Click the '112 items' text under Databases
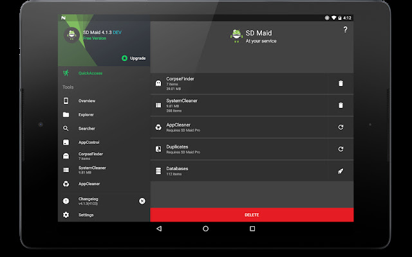The image size is (412, 257). point(174,174)
